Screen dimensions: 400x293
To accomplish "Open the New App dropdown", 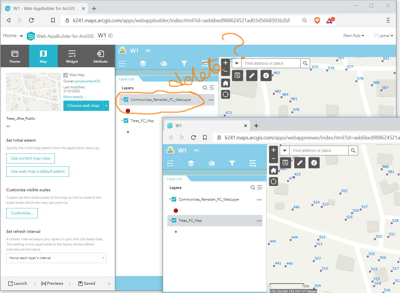I will tap(354, 36).
